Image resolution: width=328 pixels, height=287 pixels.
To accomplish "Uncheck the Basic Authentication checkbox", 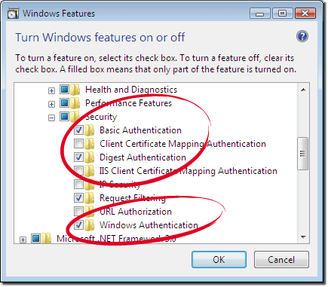I will [78, 130].
